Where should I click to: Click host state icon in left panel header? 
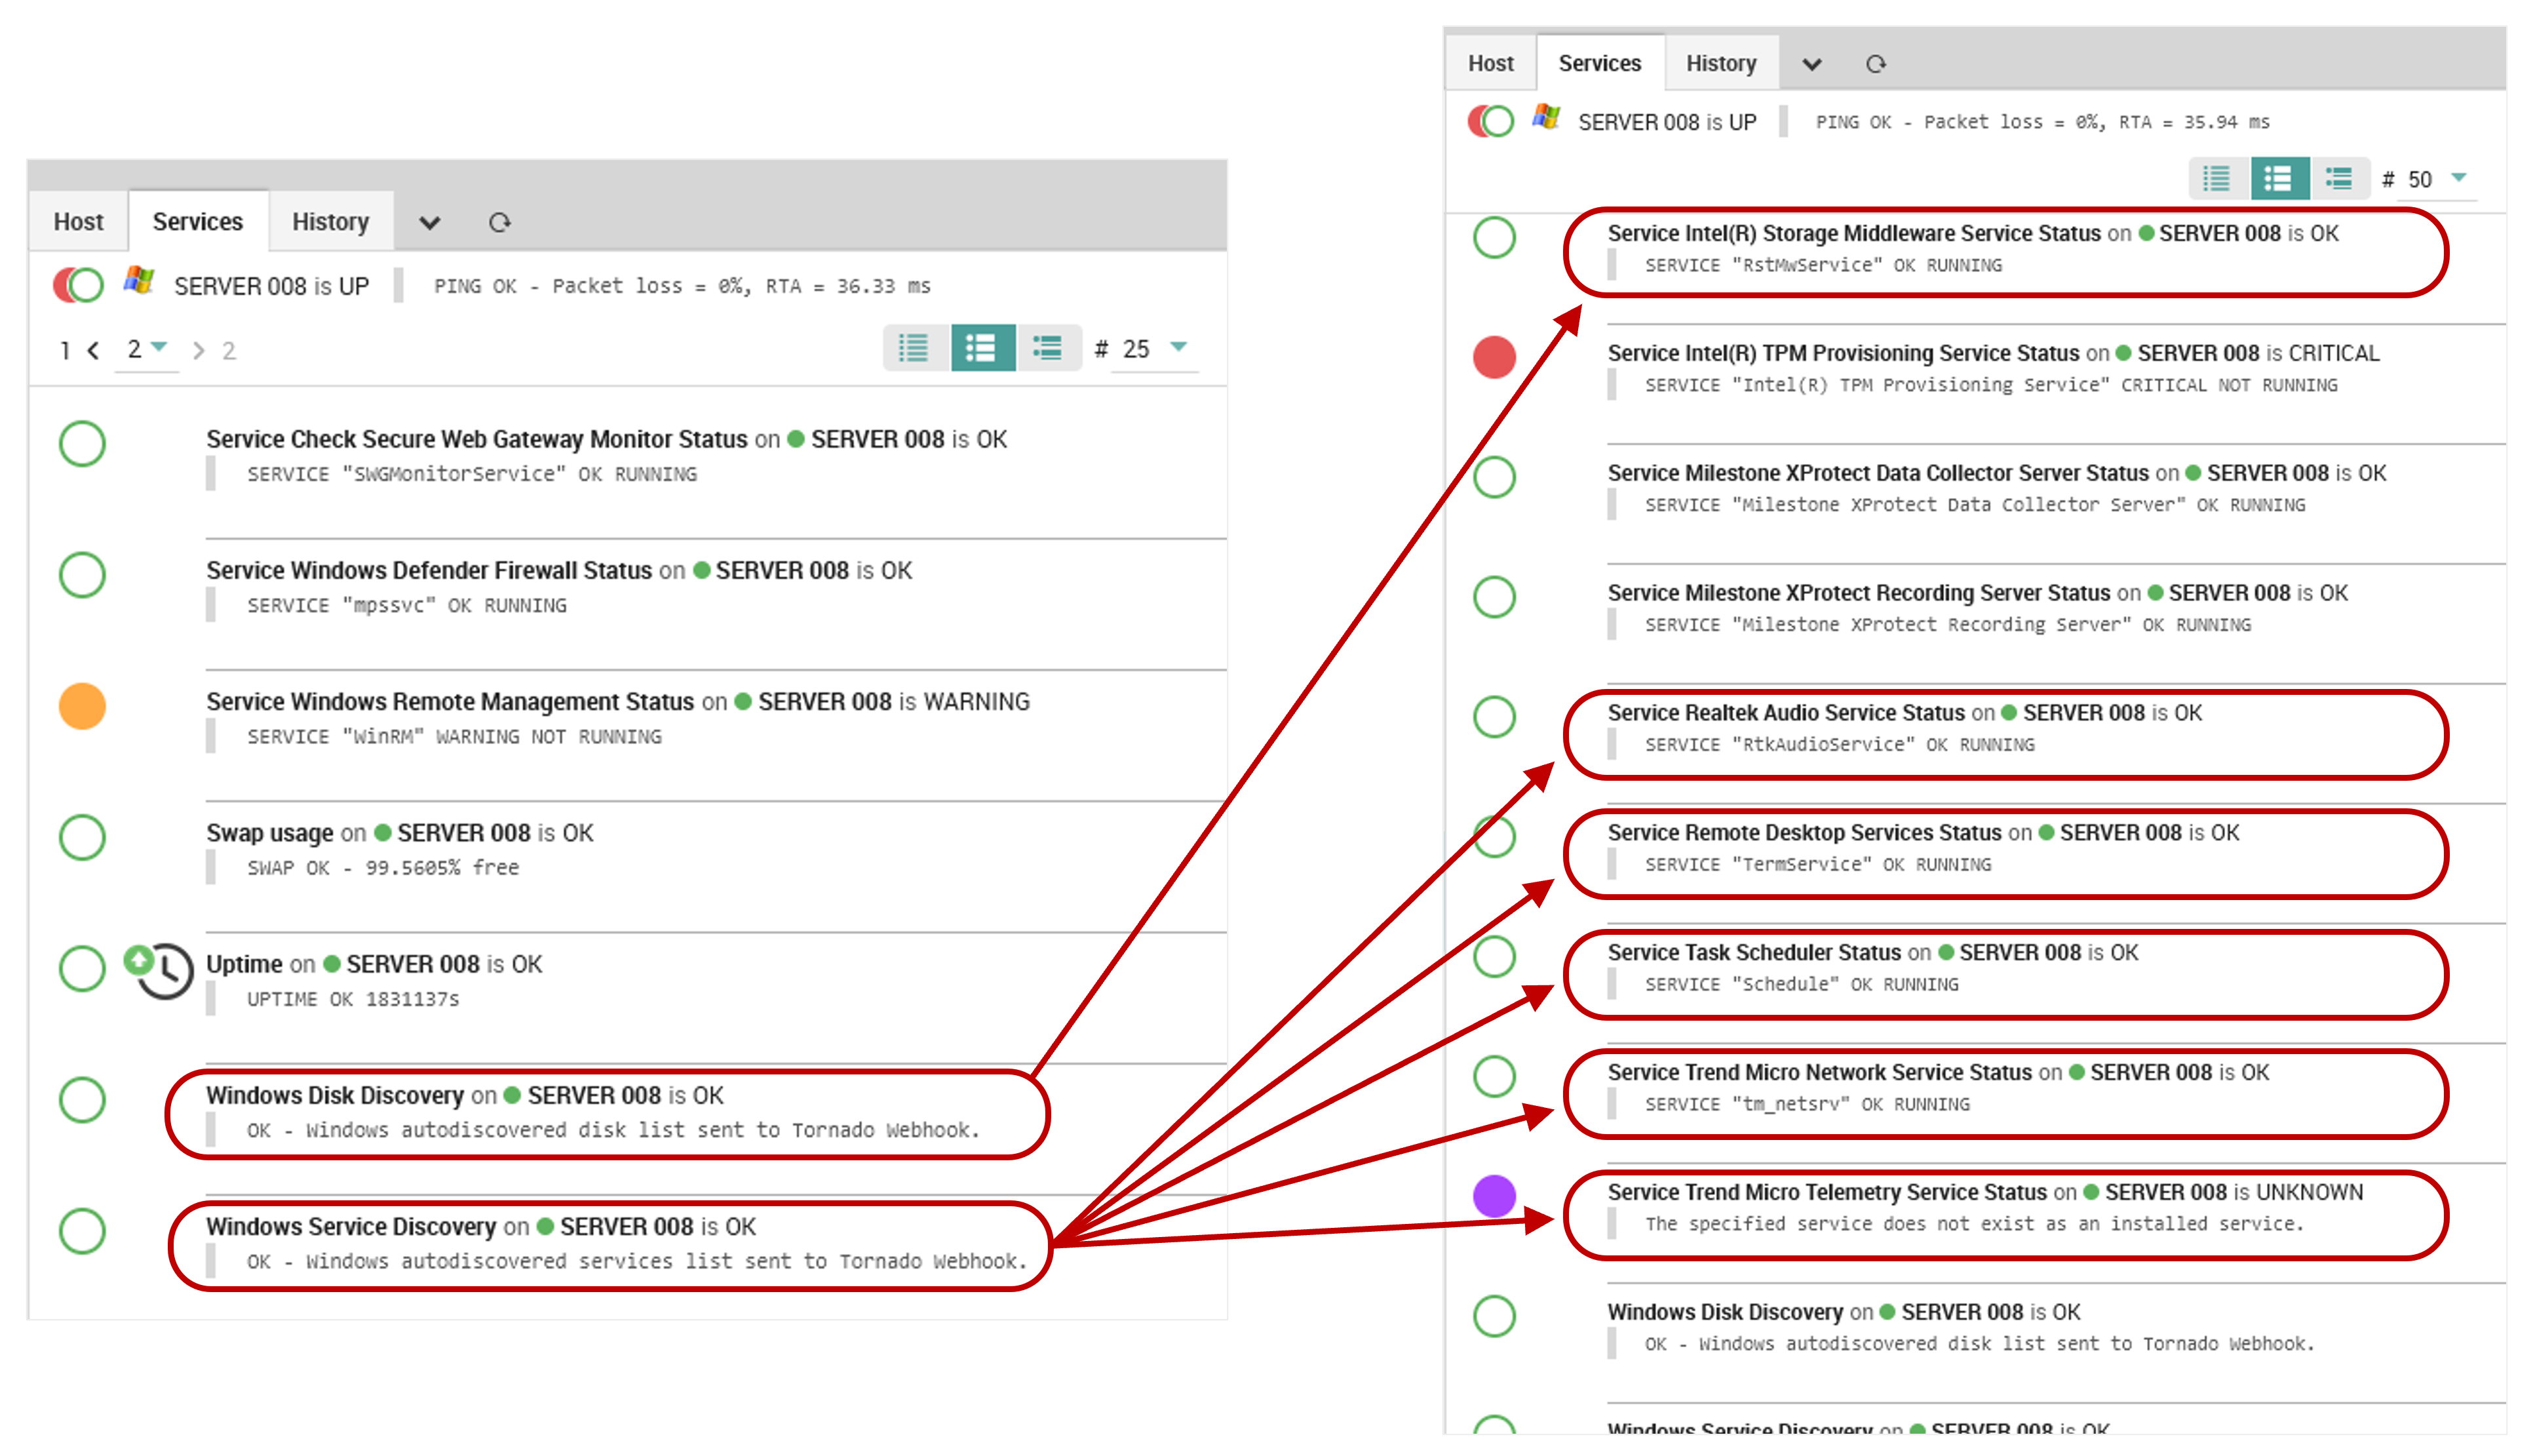coord(79,285)
